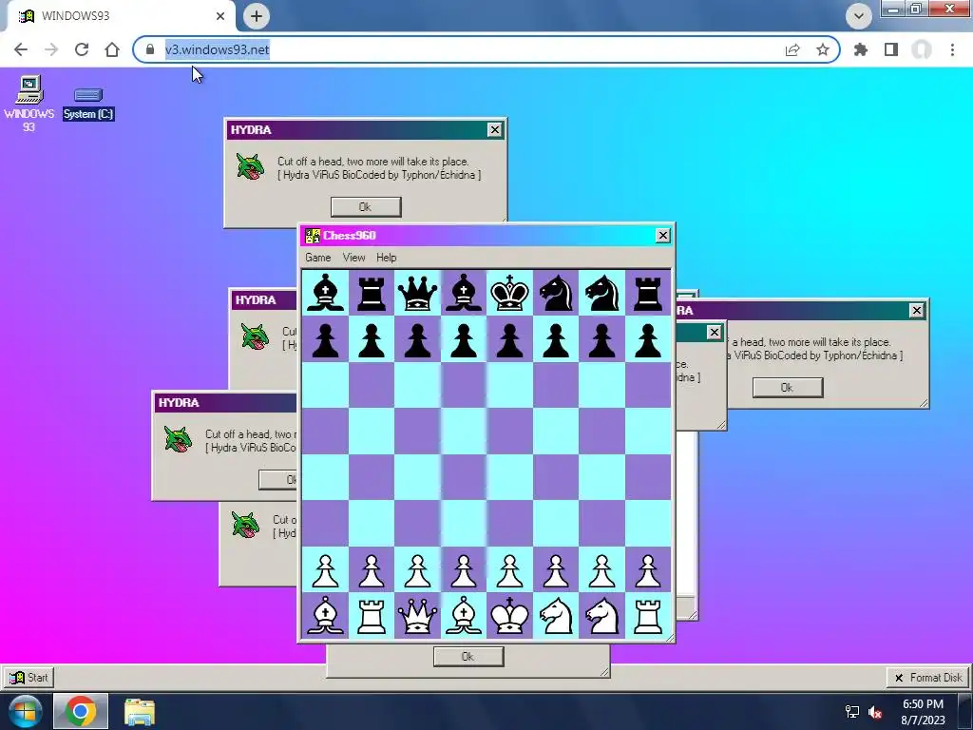Select the white knight next to the white king
Image resolution: width=973 pixels, height=730 pixels.
(555, 616)
